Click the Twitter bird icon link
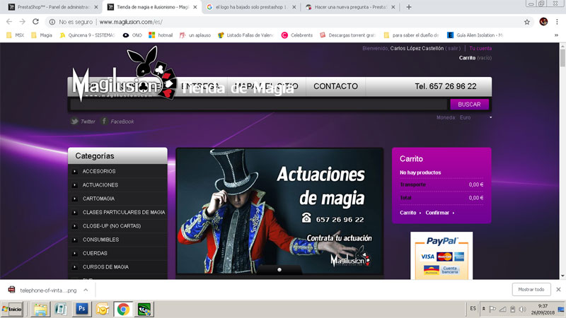Image resolution: width=566 pixels, height=318 pixels. pos(74,121)
